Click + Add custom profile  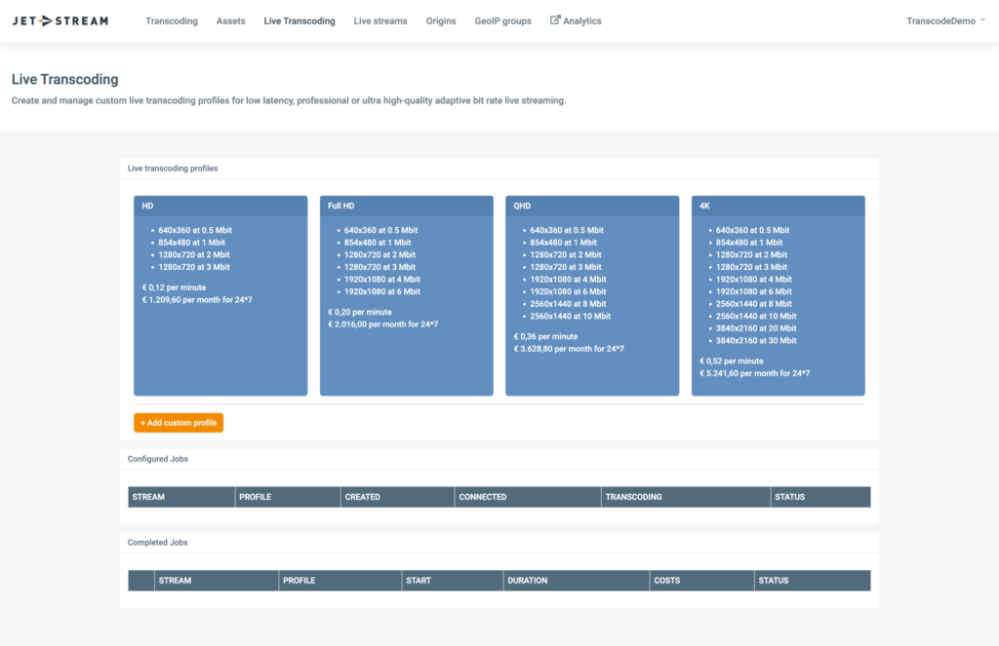179,422
